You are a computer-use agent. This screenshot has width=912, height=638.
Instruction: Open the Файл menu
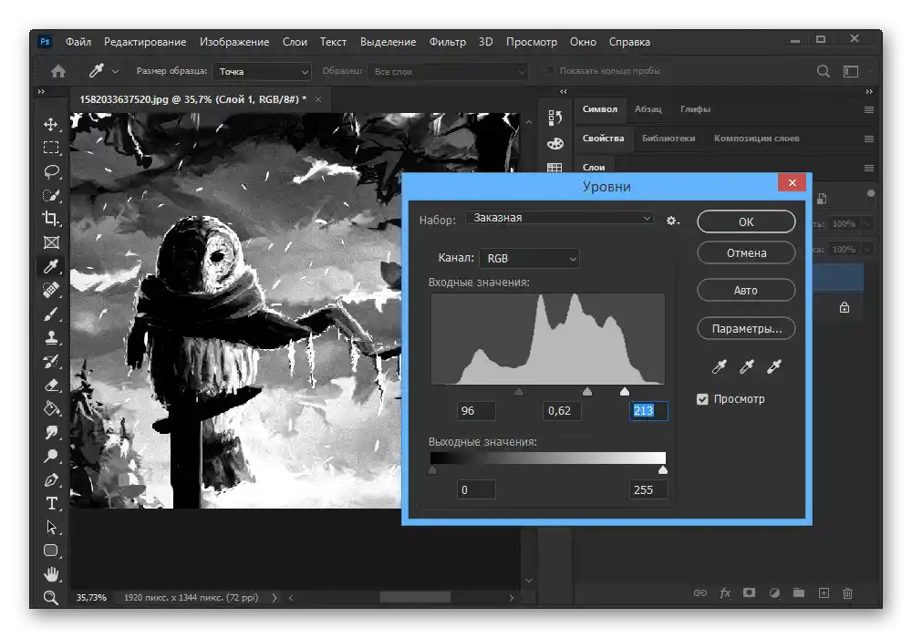[78, 42]
